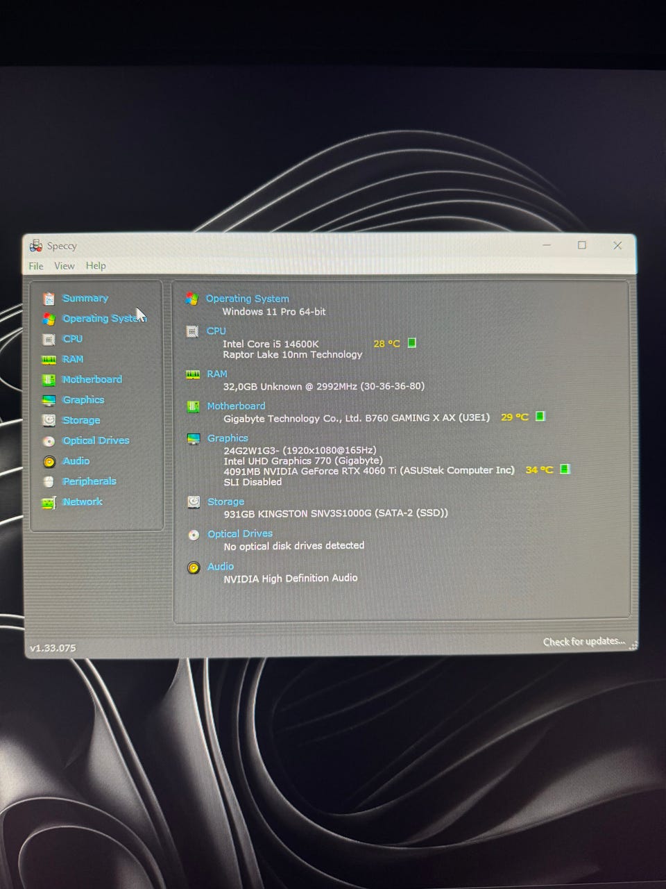The image size is (666, 889).
Task: Select Optical Drives in the sidebar list
Action: tap(96, 440)
